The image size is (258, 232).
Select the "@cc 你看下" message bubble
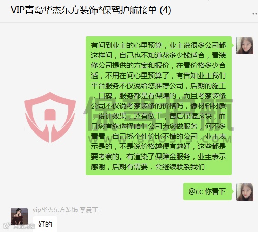click(x=207, y=191)
